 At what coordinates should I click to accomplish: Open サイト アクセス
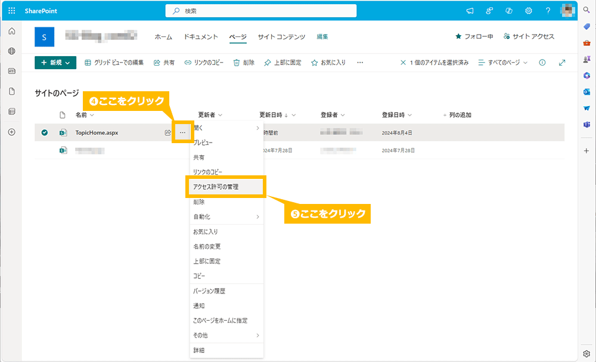[529, 36]
